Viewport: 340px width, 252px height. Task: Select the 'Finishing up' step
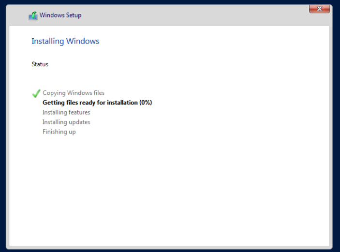[x=59, y=132]
